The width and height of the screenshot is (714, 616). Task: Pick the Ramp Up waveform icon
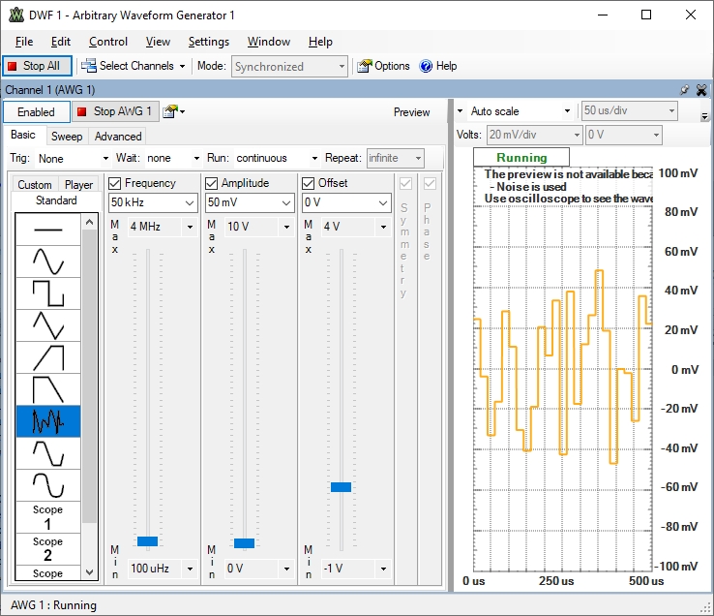pos(47,357)
